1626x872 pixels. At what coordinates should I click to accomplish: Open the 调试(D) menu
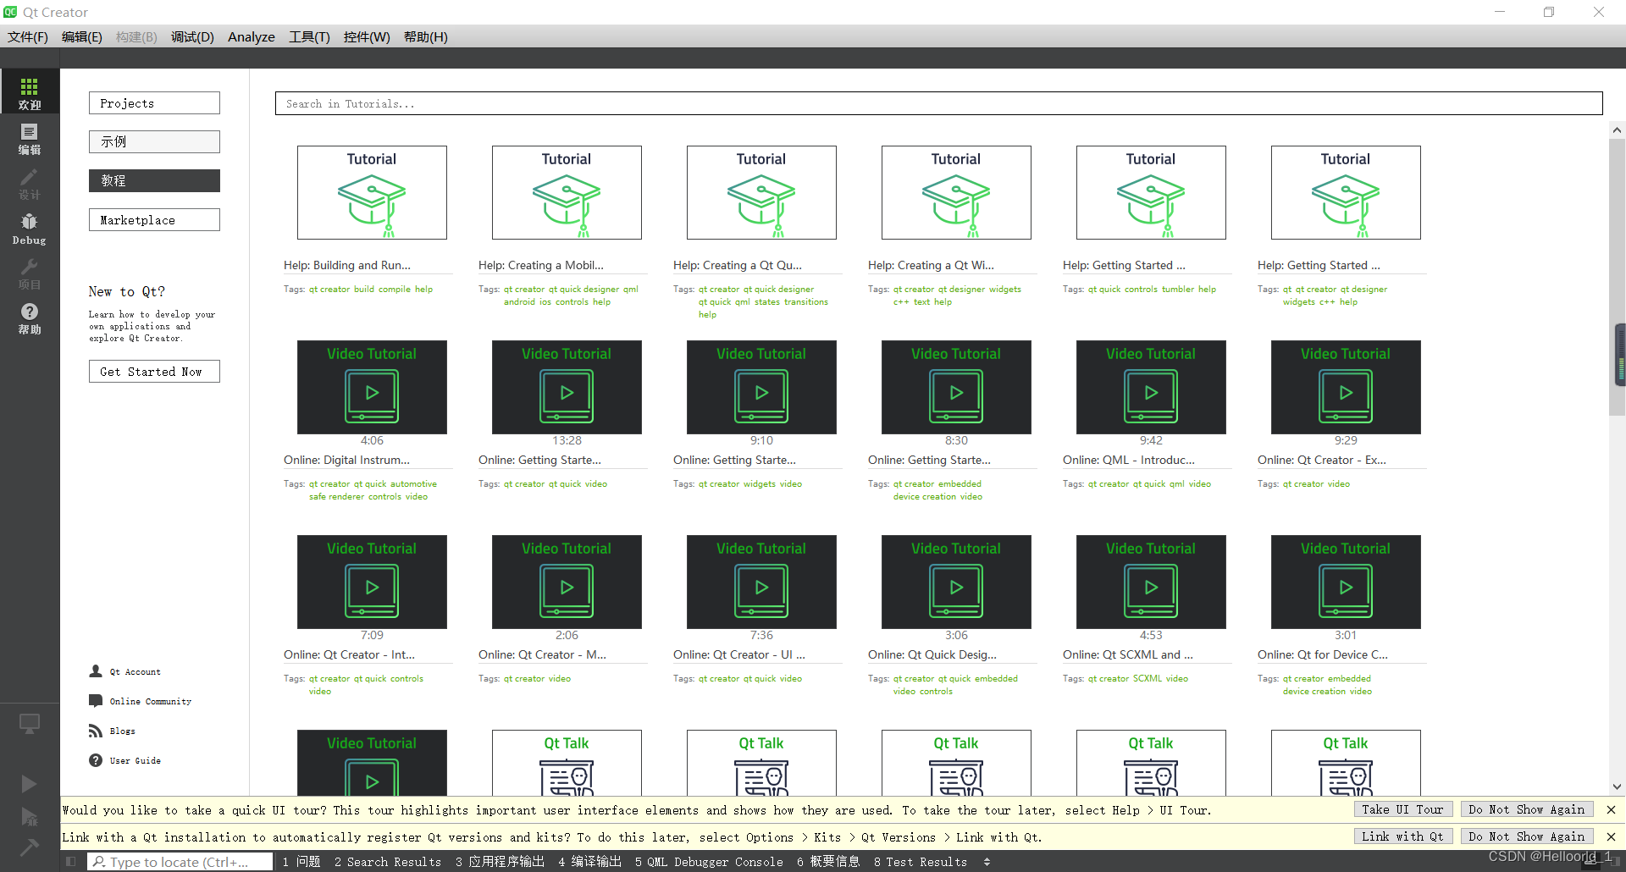[192, 36]
